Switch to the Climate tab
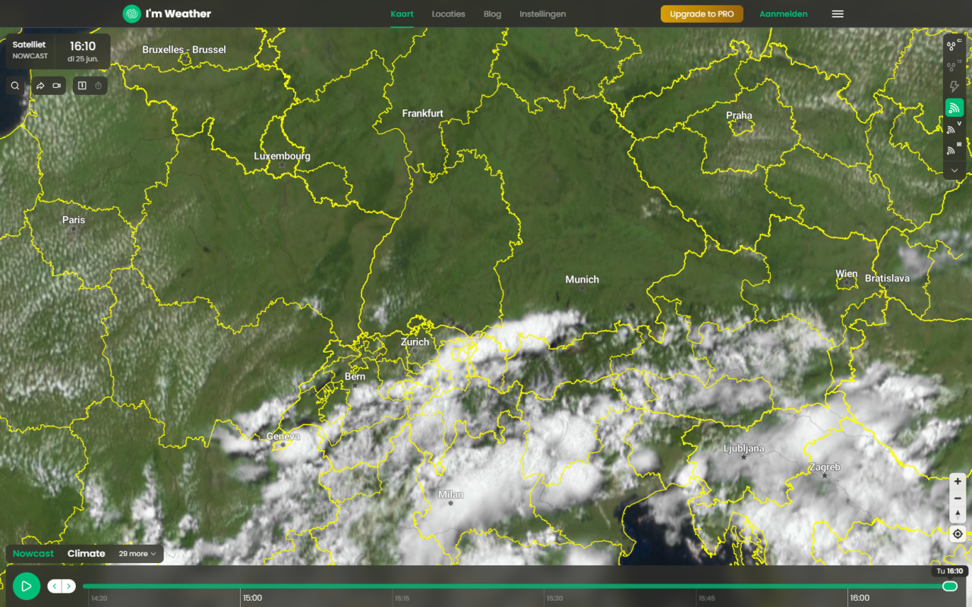 coord(86,554)
